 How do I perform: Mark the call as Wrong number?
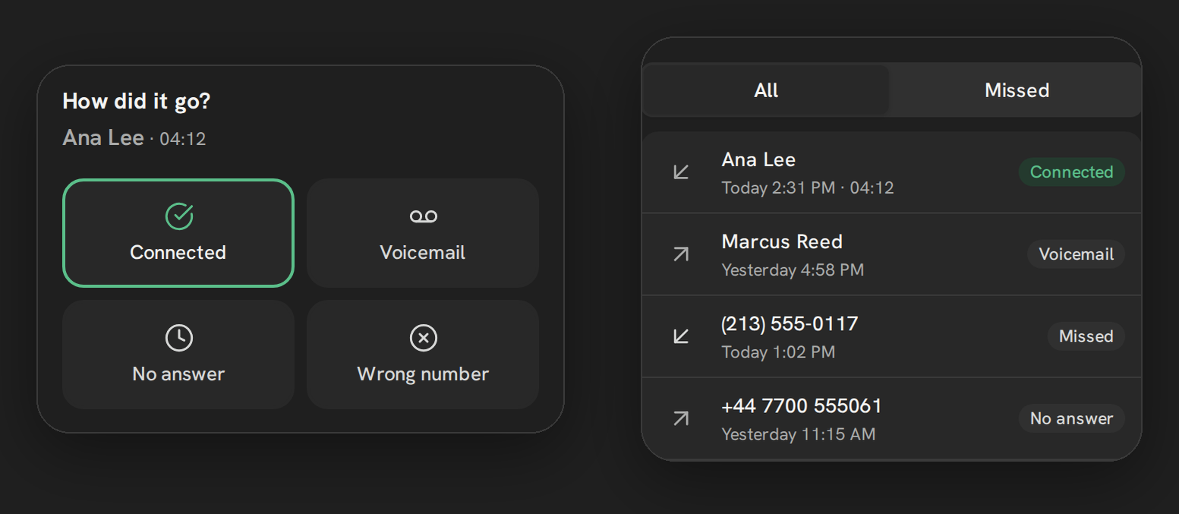pos(423,355)
